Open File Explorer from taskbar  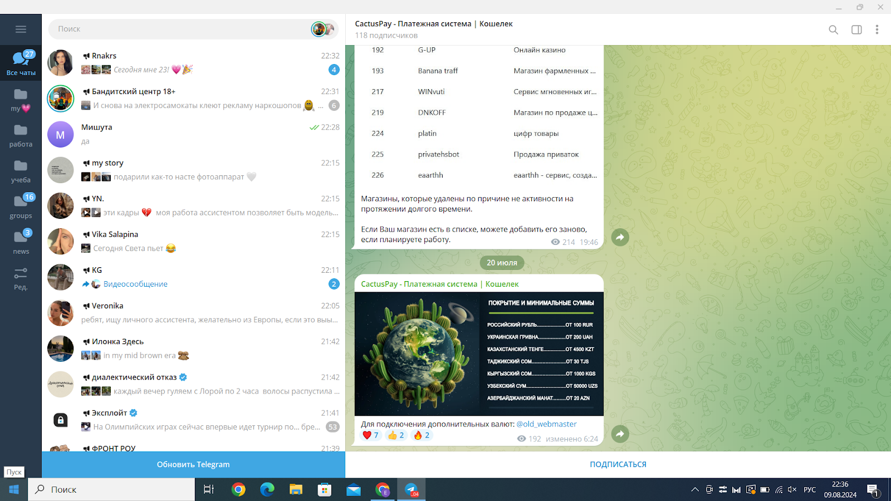pos(296,489)
